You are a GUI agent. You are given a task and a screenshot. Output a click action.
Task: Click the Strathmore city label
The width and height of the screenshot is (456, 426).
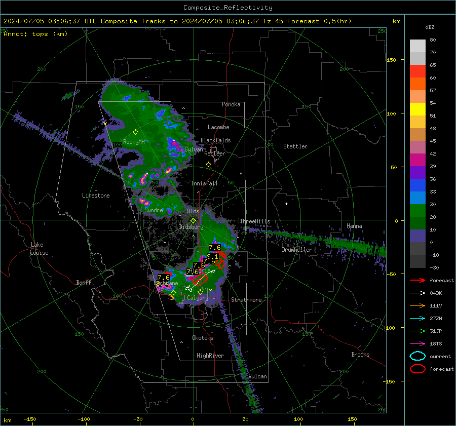click(246, 300)
